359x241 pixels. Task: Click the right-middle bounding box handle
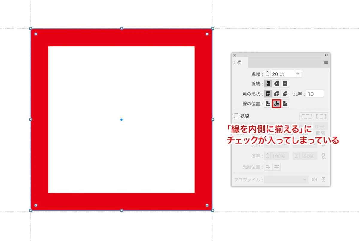point(212,119)
